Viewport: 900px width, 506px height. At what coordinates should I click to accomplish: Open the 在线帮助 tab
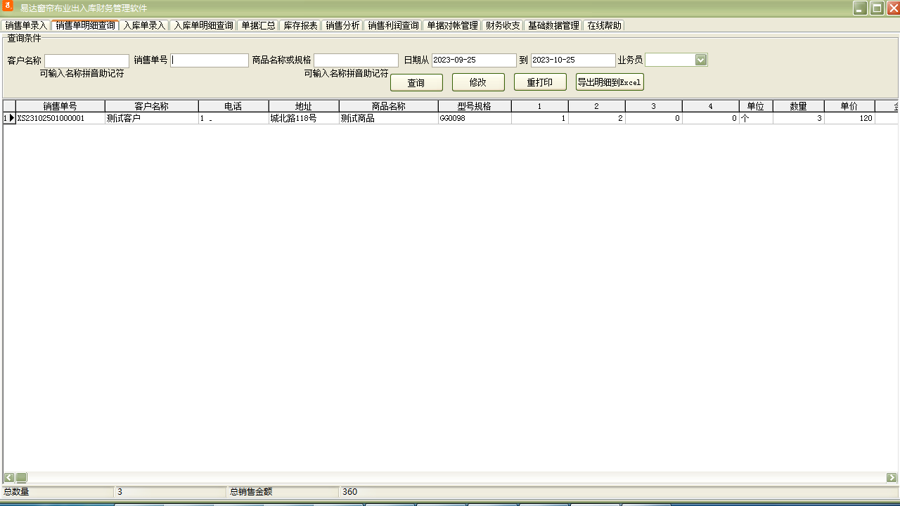(x=603, y=25)
